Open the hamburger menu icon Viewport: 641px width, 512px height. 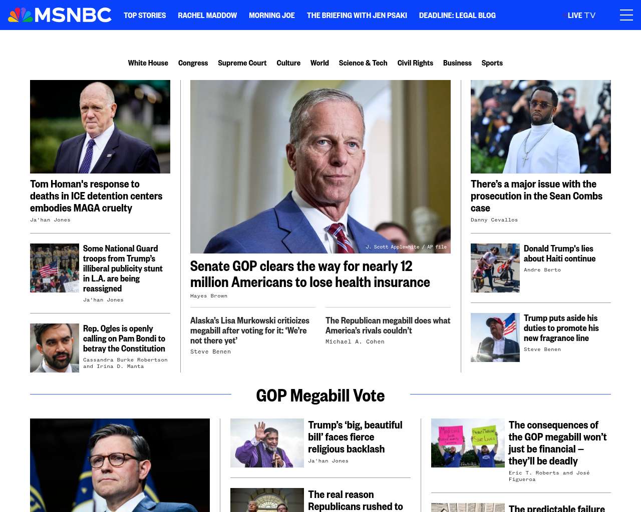[x=626, y=15]
